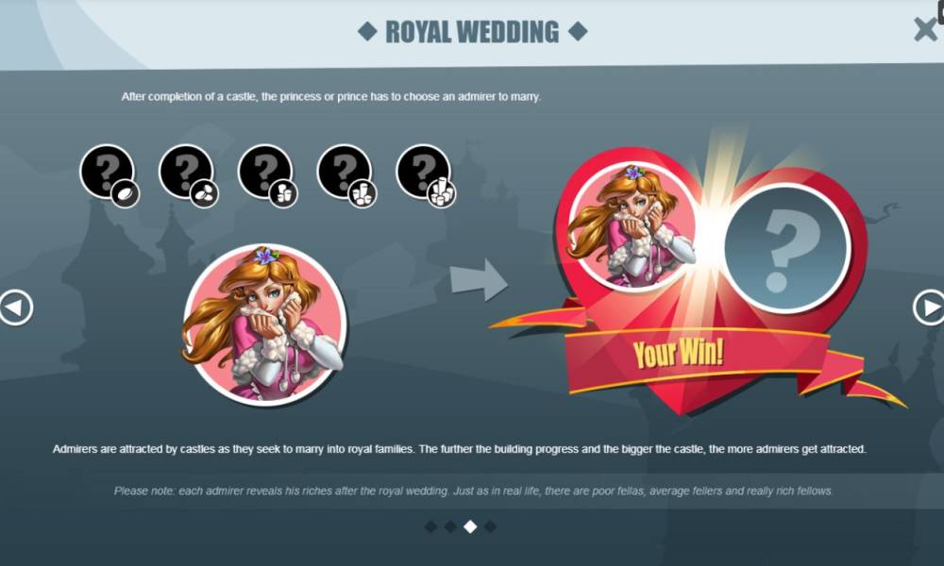Go to second page dot indicator
Image resolution: width=944 pixels, height=566 pixels.
click(x=450, y=527)
